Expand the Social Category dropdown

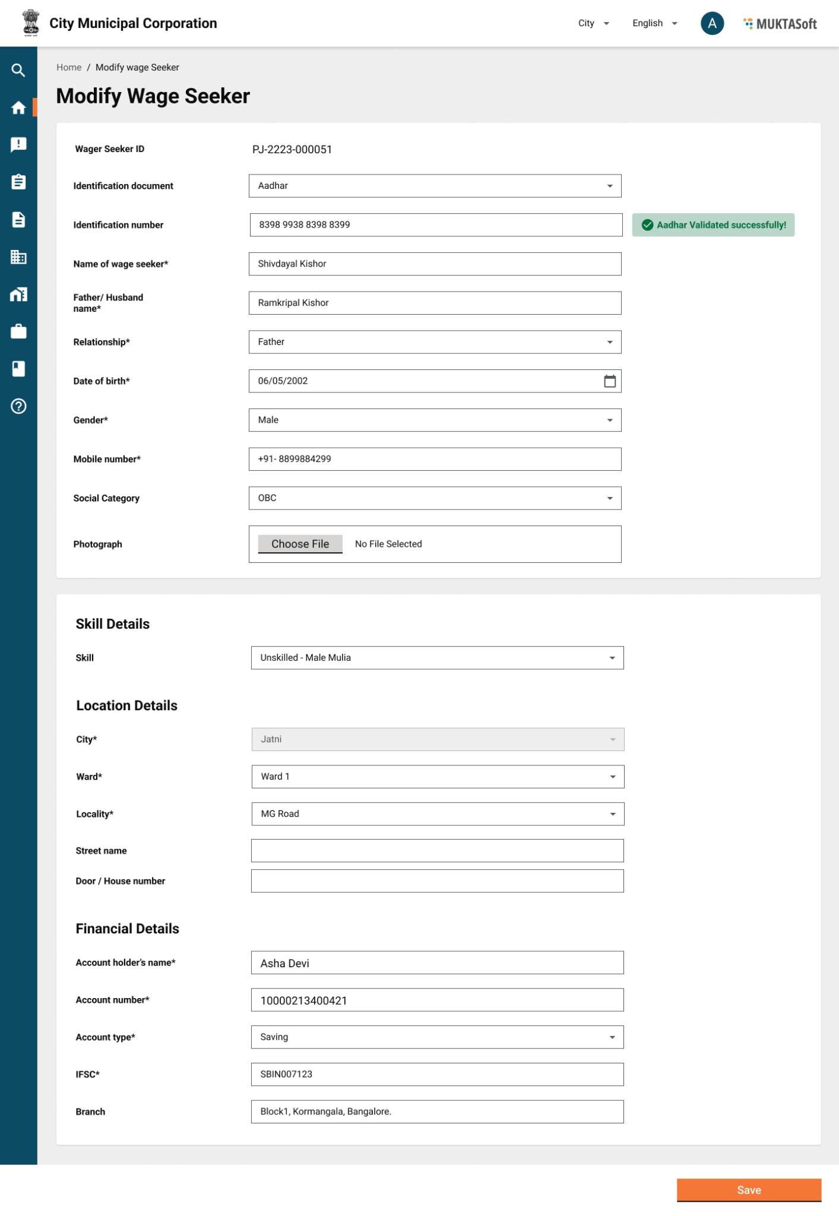point(435,498)
